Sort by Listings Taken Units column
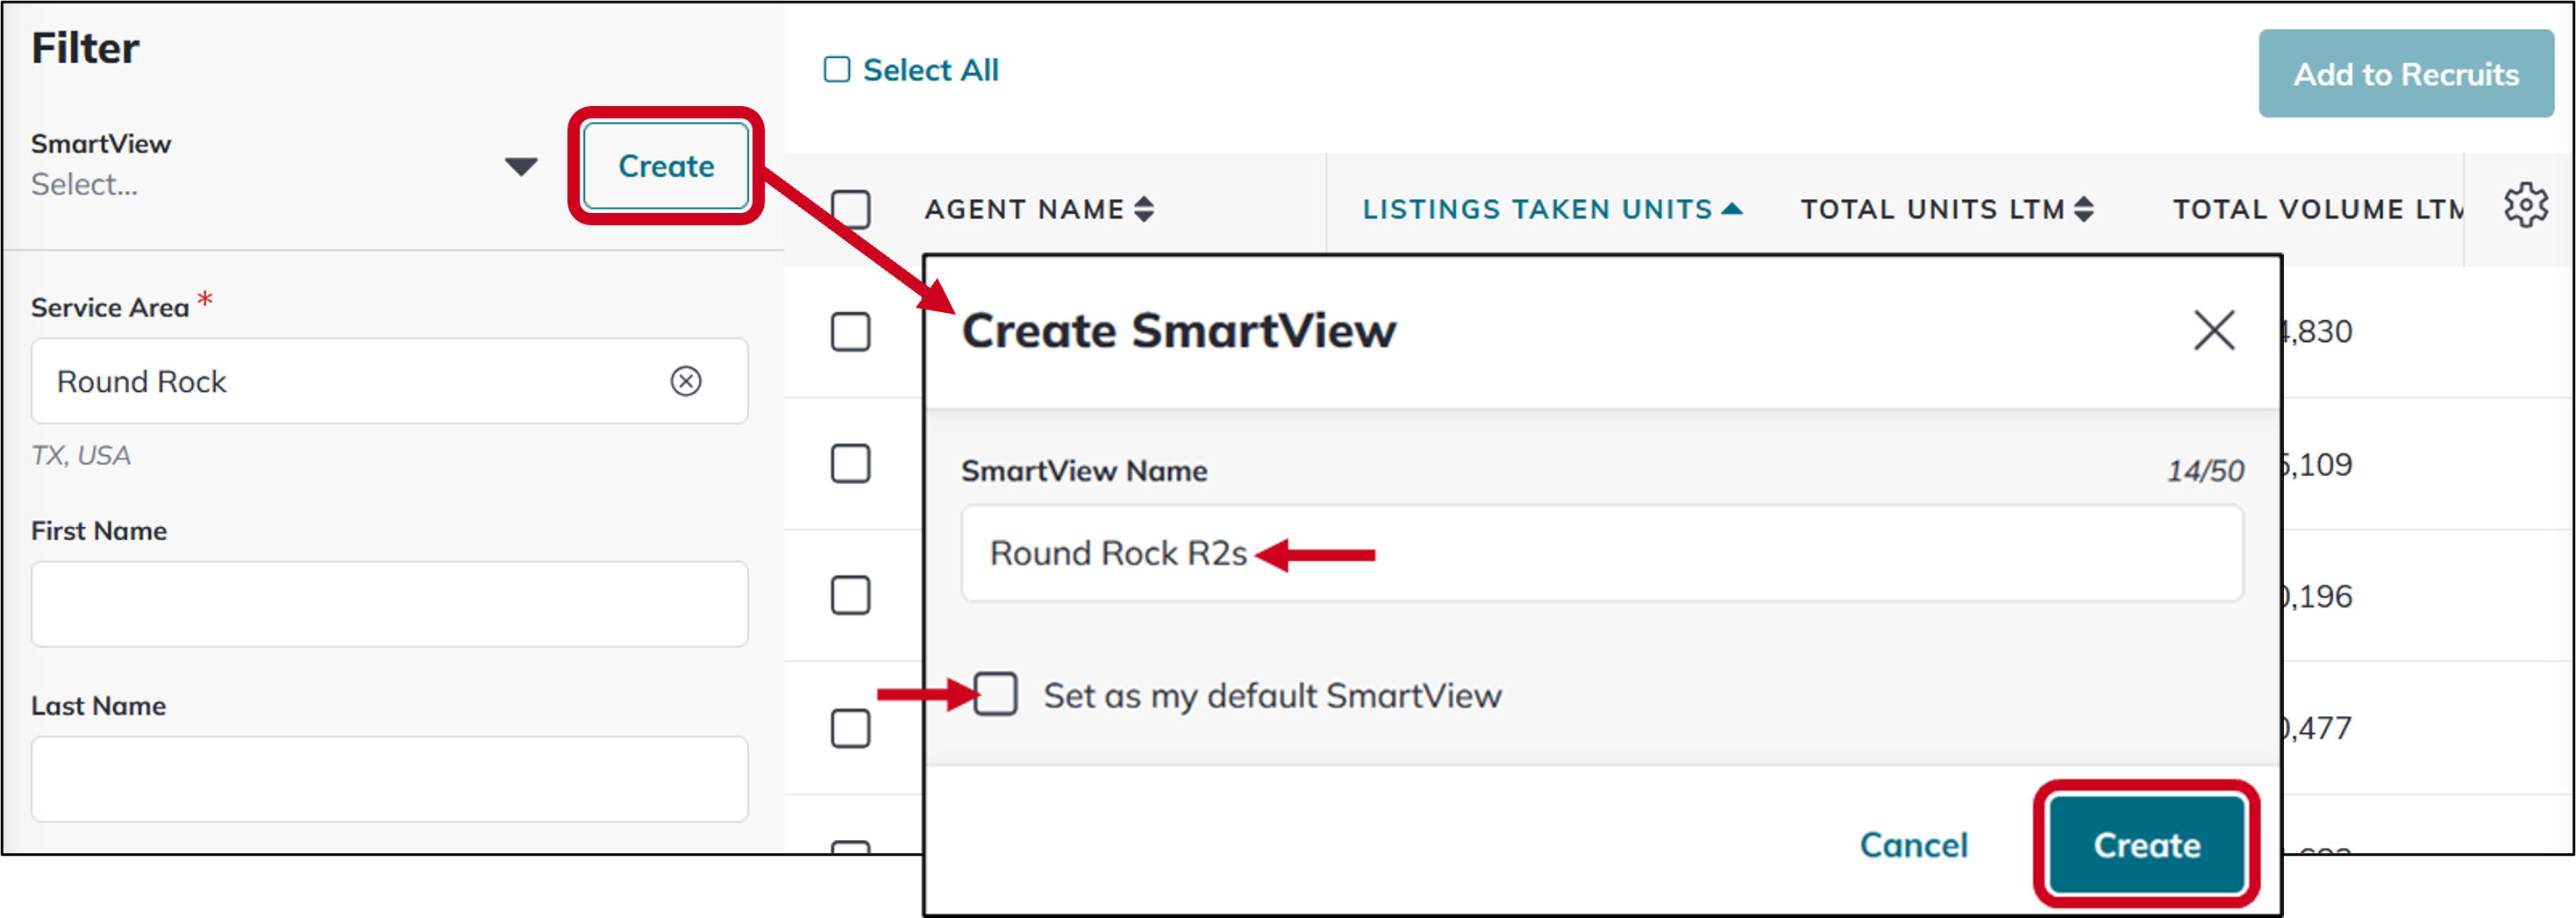Viewport: 2576px width, 918px height. point(1732,209)
